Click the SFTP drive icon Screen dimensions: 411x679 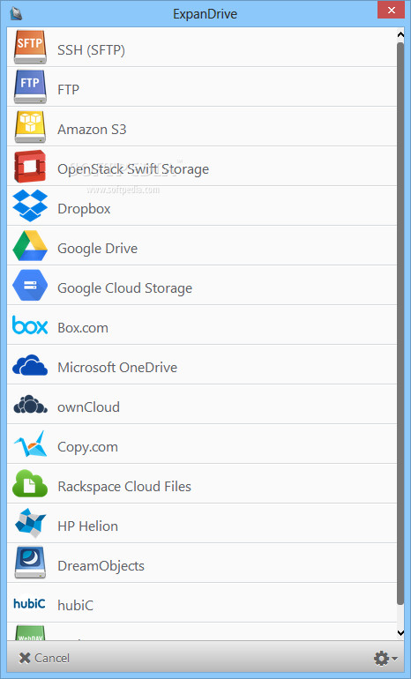(x=30, y=48)
